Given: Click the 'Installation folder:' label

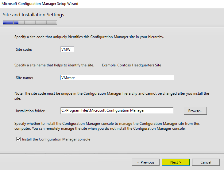Looking at the screenshot, I should click(30, 111).
